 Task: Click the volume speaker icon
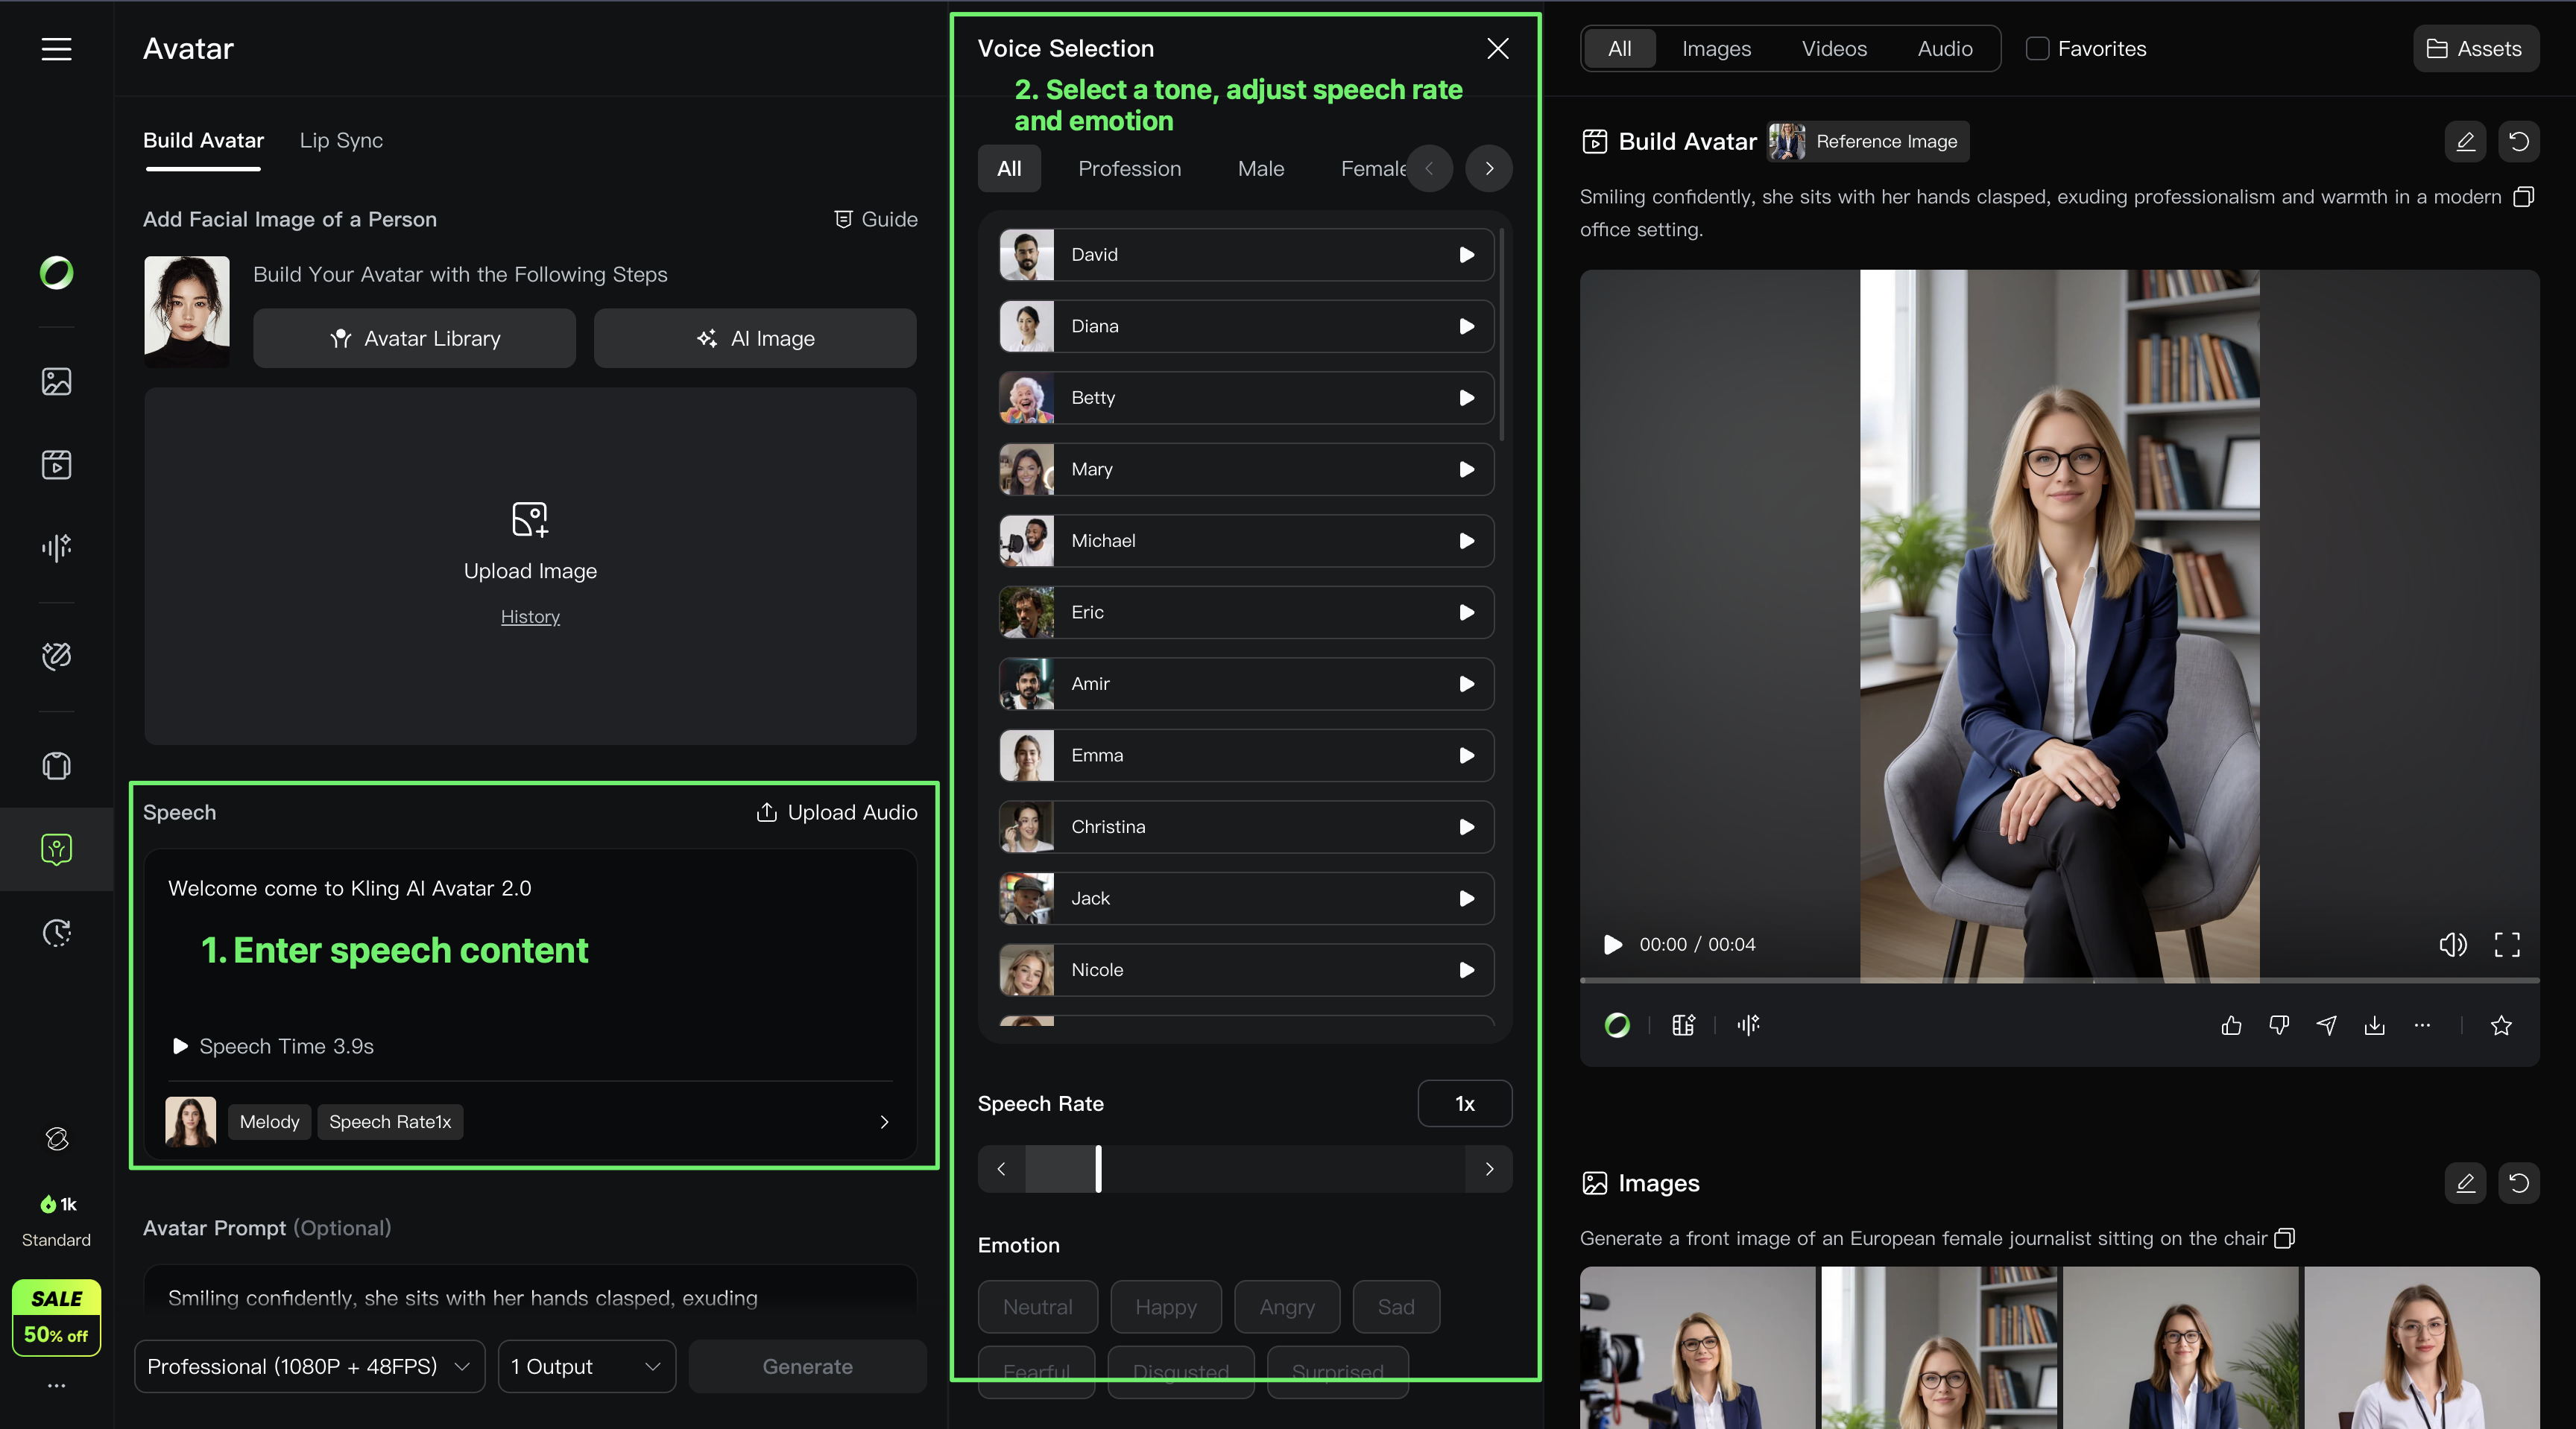[x=2452, y=944]
